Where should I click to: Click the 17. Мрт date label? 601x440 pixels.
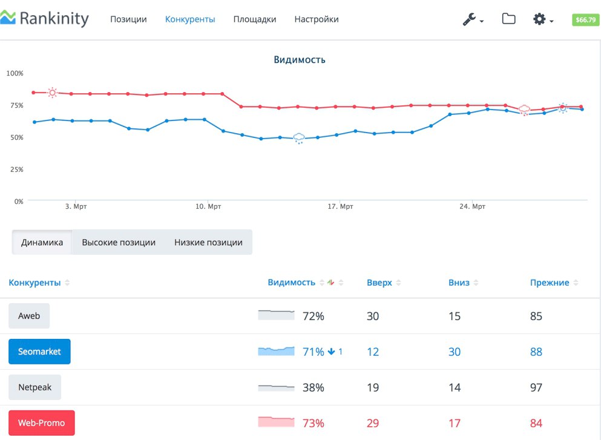pyautogui.click(x=340, y=206)
